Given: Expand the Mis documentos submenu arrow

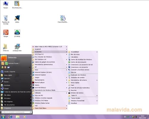Looking at the screenshot, I should 31,105.
